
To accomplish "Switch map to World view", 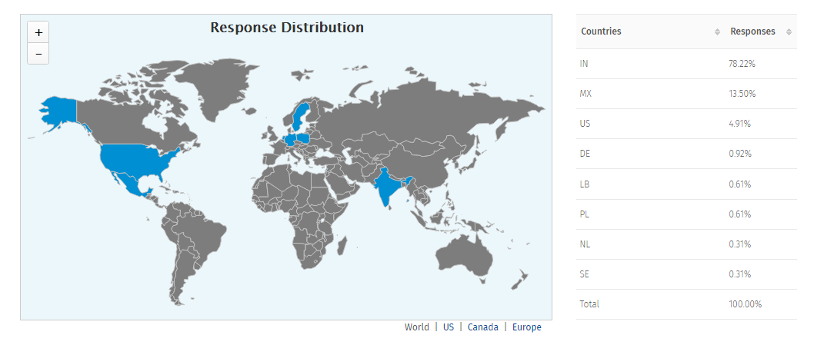I will 417,327.
